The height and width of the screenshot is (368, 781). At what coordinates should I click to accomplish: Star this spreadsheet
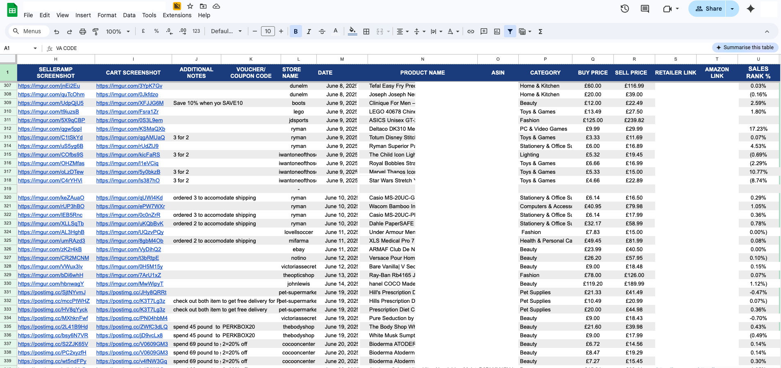tap(190, 6)
